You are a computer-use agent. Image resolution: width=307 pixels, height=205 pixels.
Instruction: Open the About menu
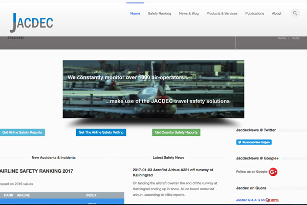coord(276,13)
